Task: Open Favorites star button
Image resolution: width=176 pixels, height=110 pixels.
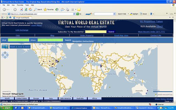Action: point(49,10)
